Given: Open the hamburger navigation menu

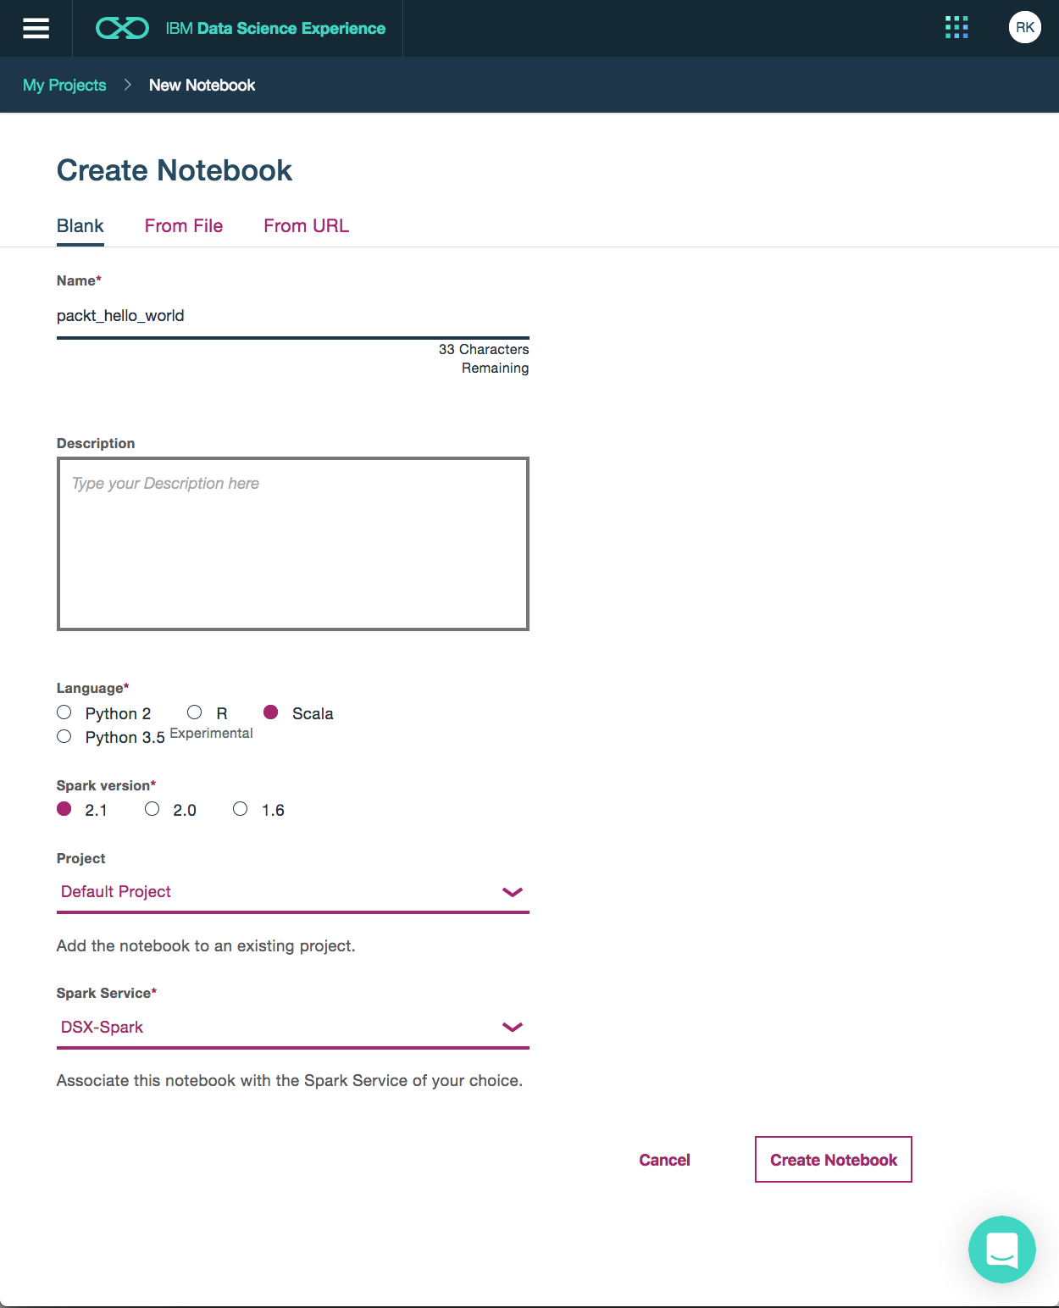Looking at the screenshot, I should pos(36,28).
